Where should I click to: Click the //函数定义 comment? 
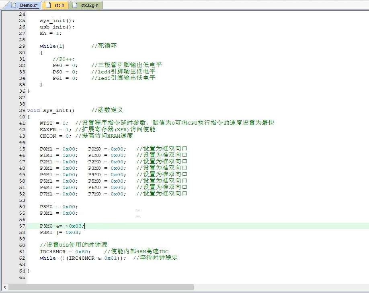coord(107,110)
